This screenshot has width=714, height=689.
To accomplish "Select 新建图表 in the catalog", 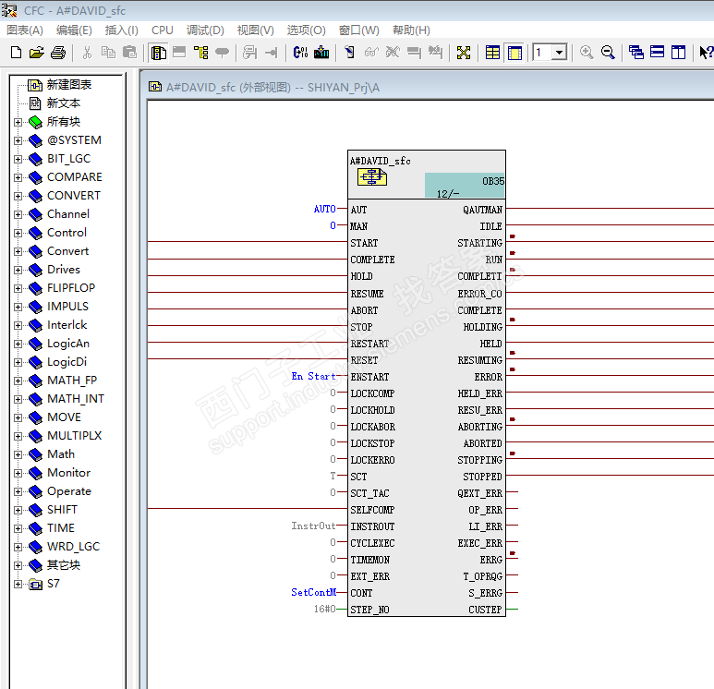I will point(68,85).
